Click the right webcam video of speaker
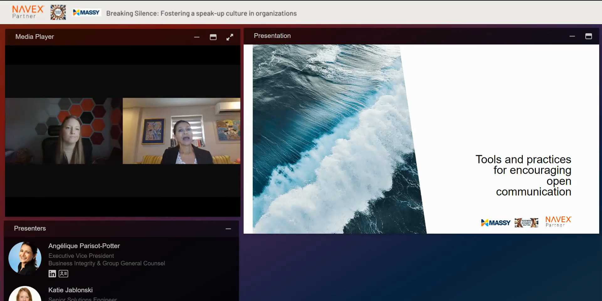The image size is (602, 301). pyautogui.click(x=182, y=131)
